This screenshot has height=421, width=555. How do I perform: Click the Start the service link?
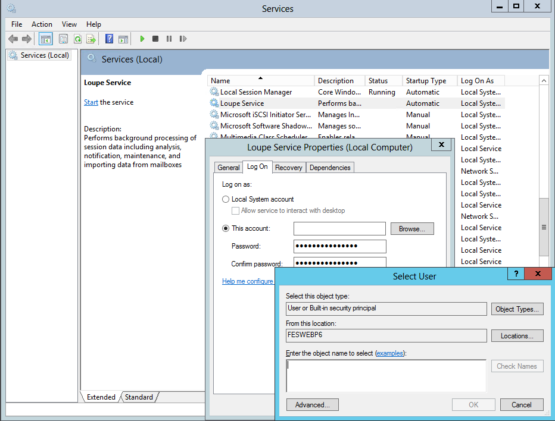91,102
